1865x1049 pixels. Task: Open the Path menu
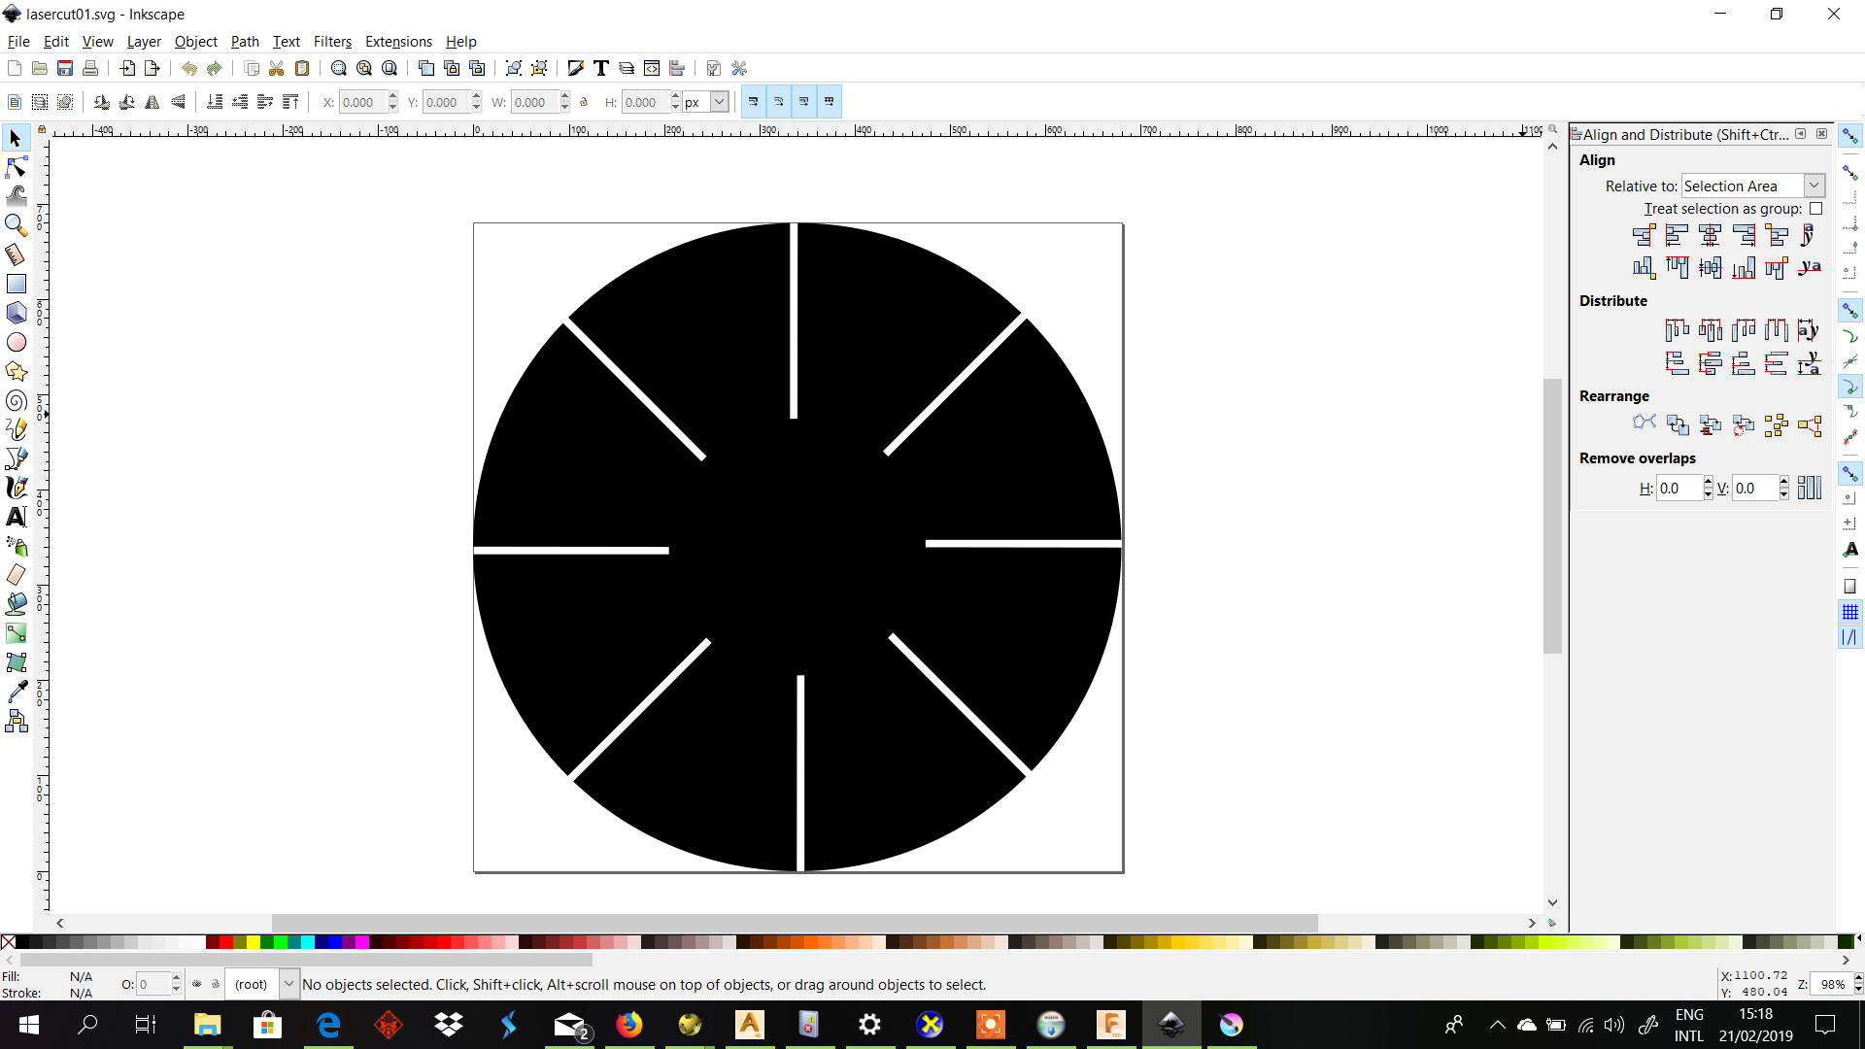245,42
